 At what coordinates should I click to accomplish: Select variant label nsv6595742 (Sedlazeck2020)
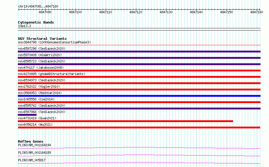(x=42, y=106)
